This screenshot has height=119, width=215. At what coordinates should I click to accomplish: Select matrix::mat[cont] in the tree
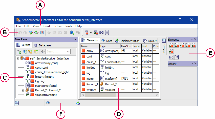point(46,86)
